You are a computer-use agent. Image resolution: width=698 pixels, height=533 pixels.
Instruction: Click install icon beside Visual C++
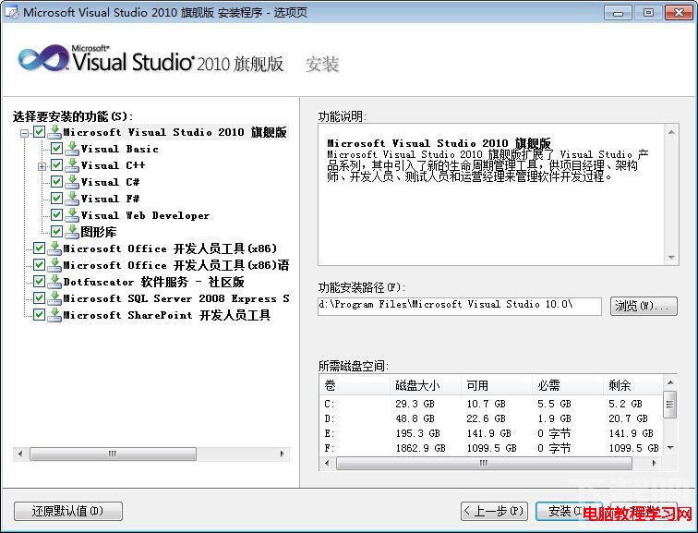tap(72, 165)
